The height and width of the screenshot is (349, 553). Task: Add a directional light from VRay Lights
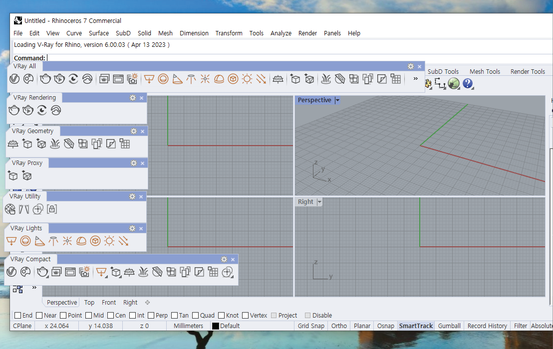(123, 241)
